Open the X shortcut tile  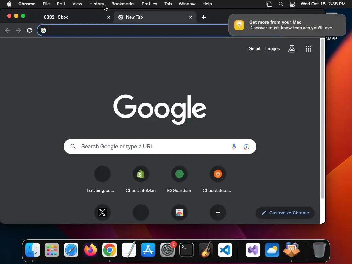[x=102, y=212]
